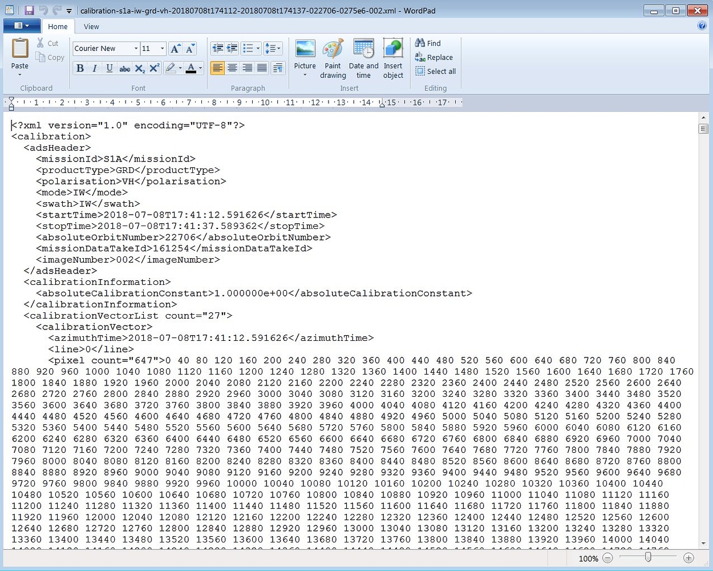Align text right
Screen dimensions: 713x571
tap(247, 69)
